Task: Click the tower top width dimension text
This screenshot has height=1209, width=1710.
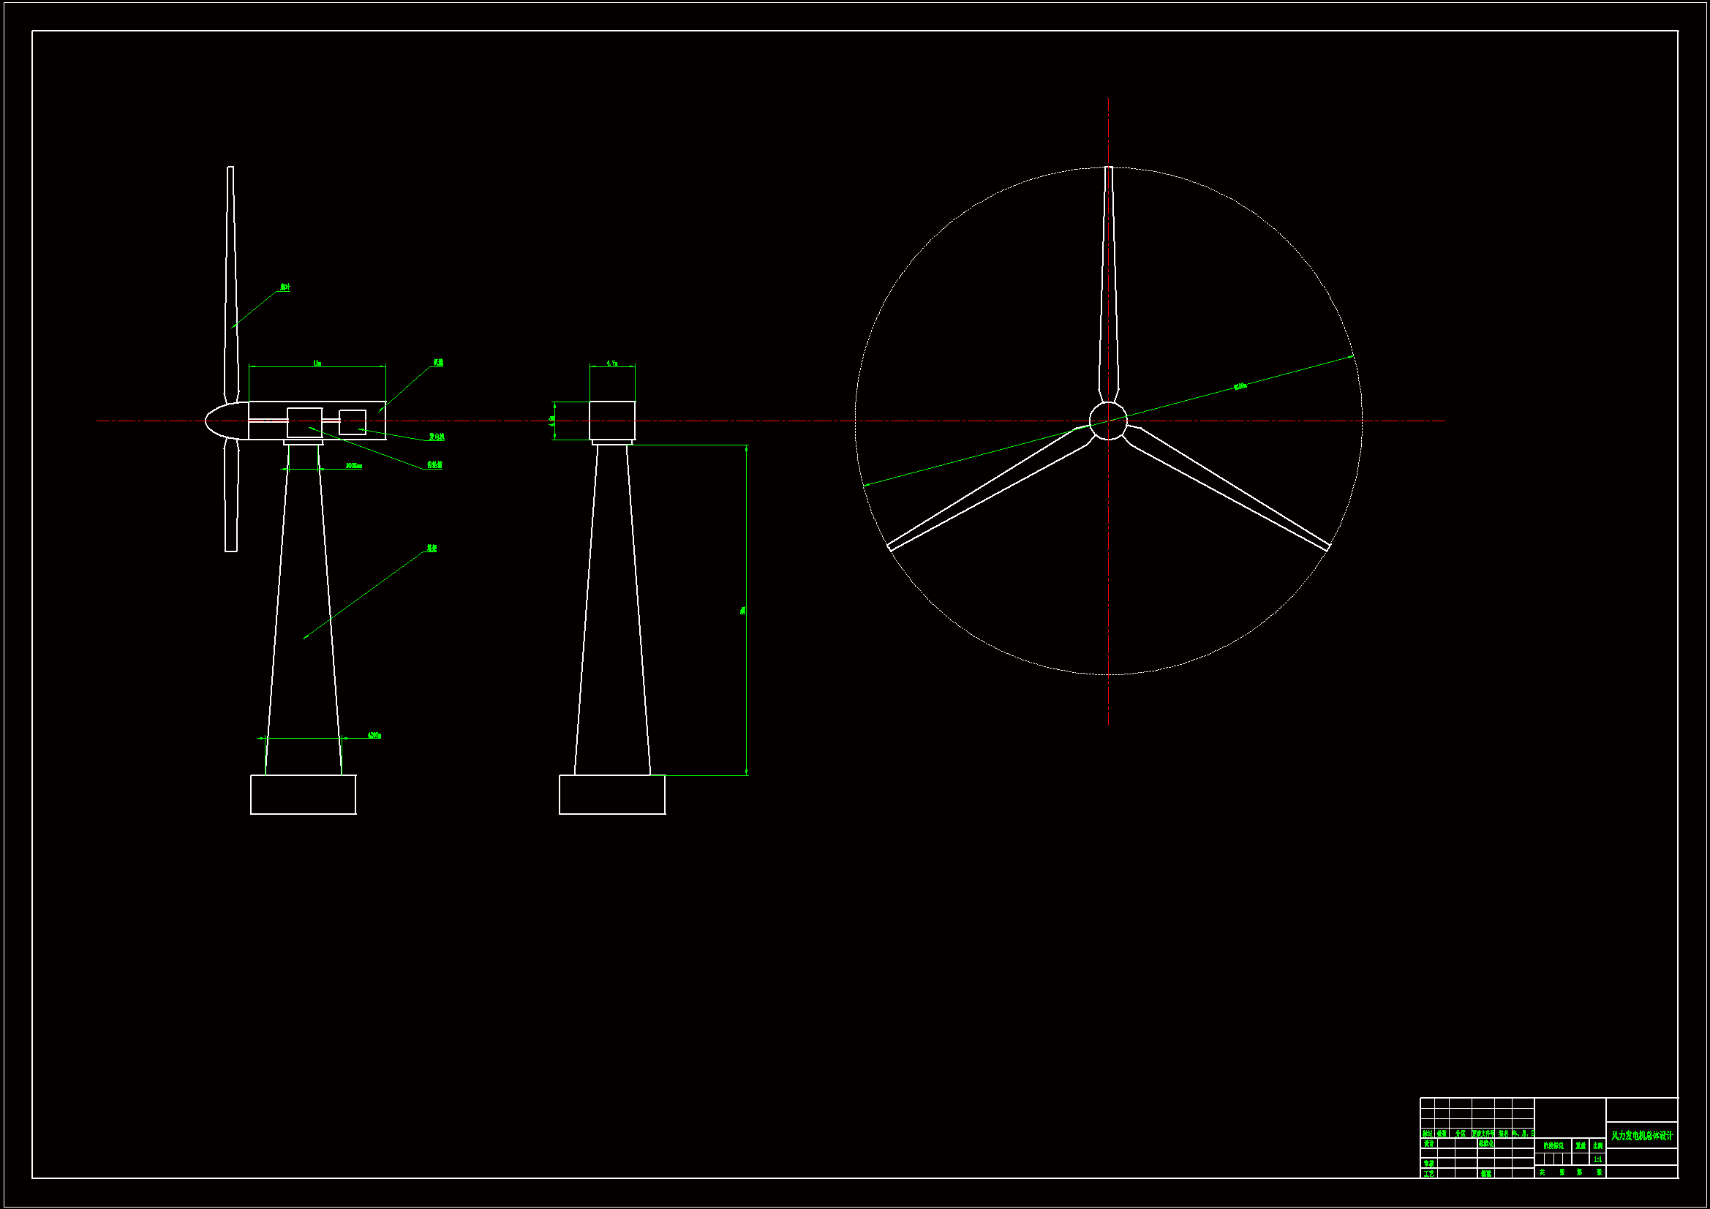Action: coord(354,467)
